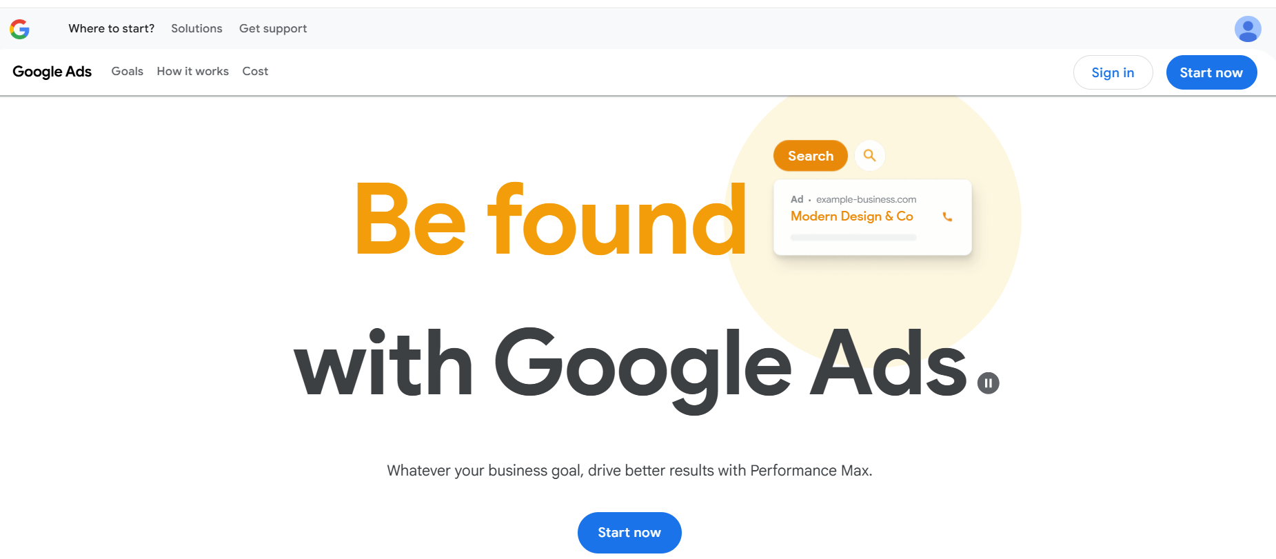This screenshot has width=1276, height=559.
Task: Click the orange Search pill in the animation
Action: point(810,156)
